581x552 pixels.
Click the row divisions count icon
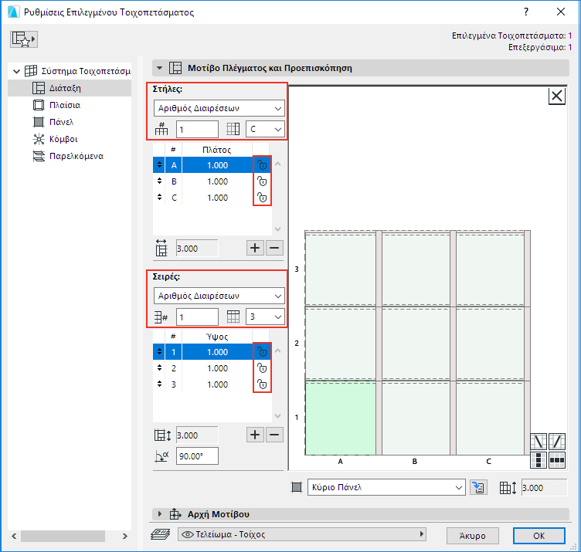coord(161,317)
